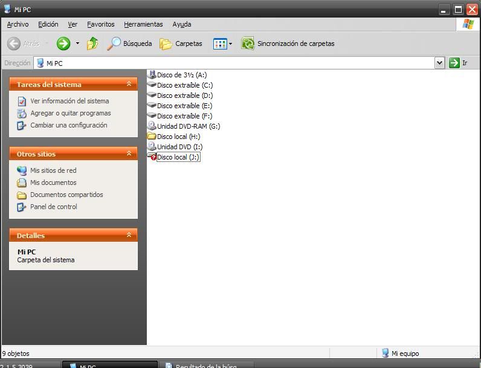Select the Disco local (J:) question-mark icon
The image size is (481, 368).
point(152,157)
